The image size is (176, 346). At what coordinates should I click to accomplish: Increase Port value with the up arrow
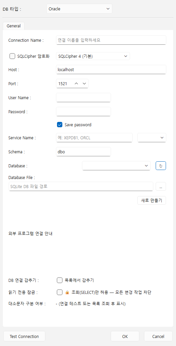[x=76, y=83]
